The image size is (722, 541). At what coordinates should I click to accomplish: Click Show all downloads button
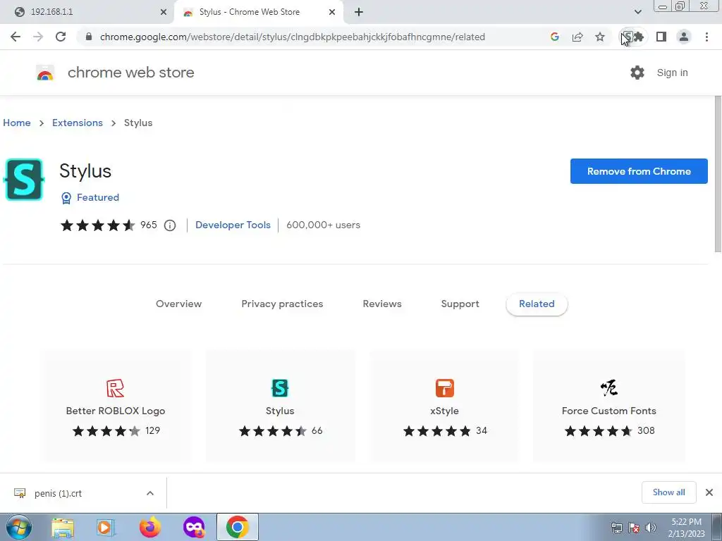pos(668,492)
